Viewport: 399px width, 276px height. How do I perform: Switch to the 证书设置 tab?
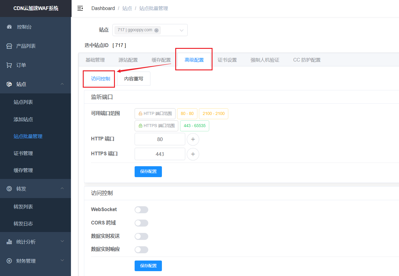click(227, 60)
